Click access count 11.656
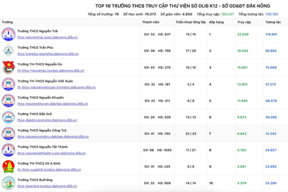Screen dimensions: 288x192 point(242,101)
